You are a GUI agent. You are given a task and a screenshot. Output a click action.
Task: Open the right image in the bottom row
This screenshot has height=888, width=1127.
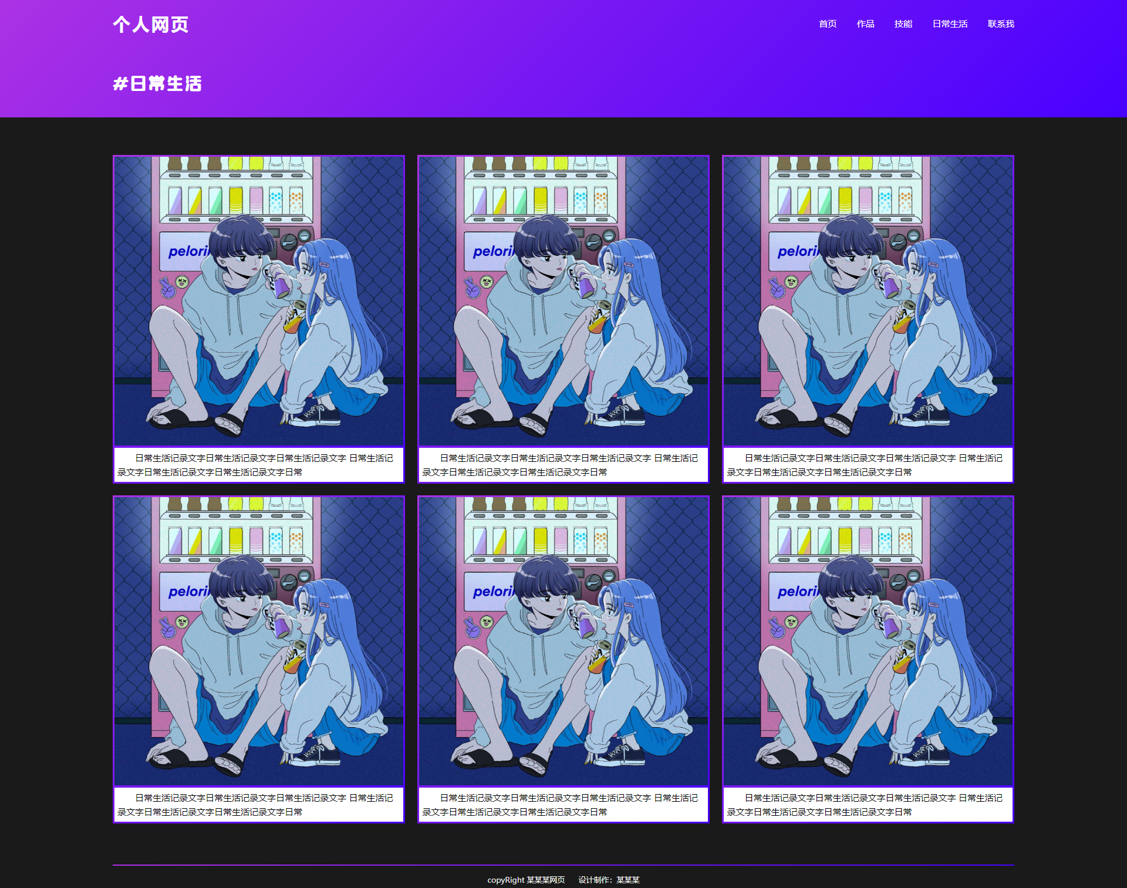click(x=868, y=641)
